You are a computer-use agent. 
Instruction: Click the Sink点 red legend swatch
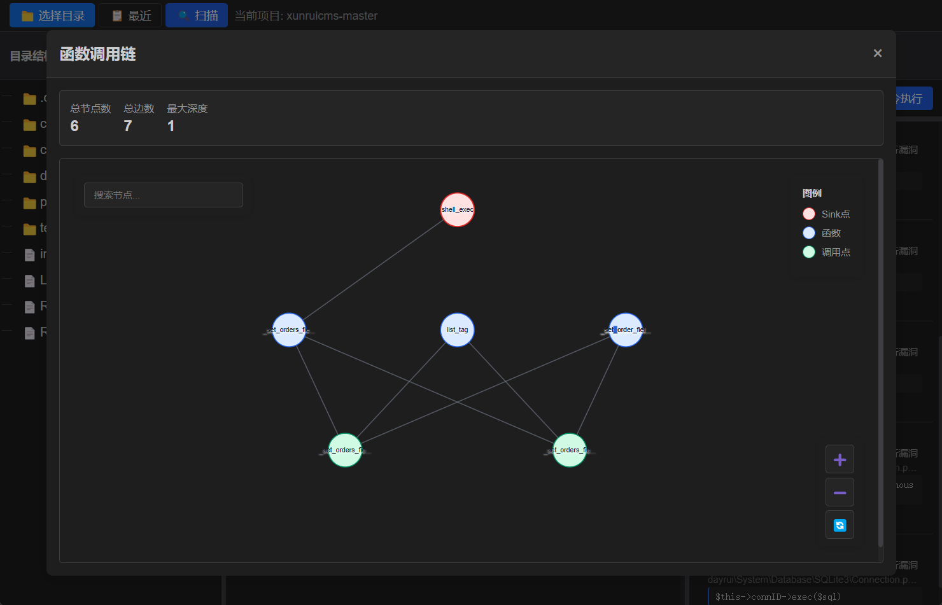809,214
